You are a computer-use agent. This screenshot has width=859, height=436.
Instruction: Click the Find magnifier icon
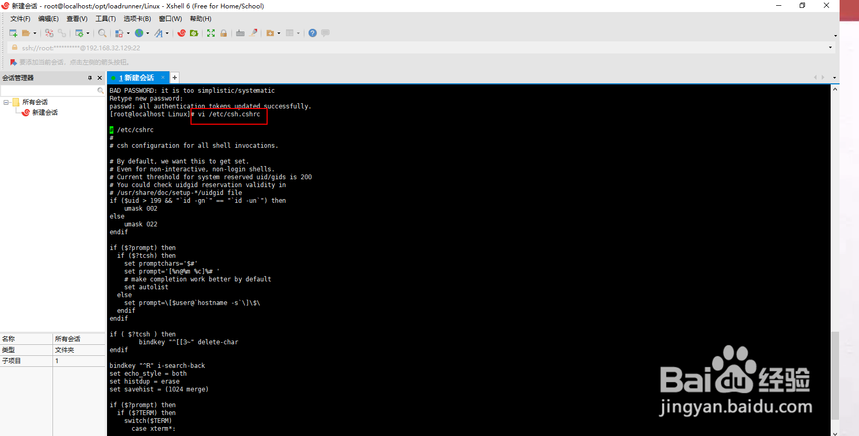(x=102, y=33)
